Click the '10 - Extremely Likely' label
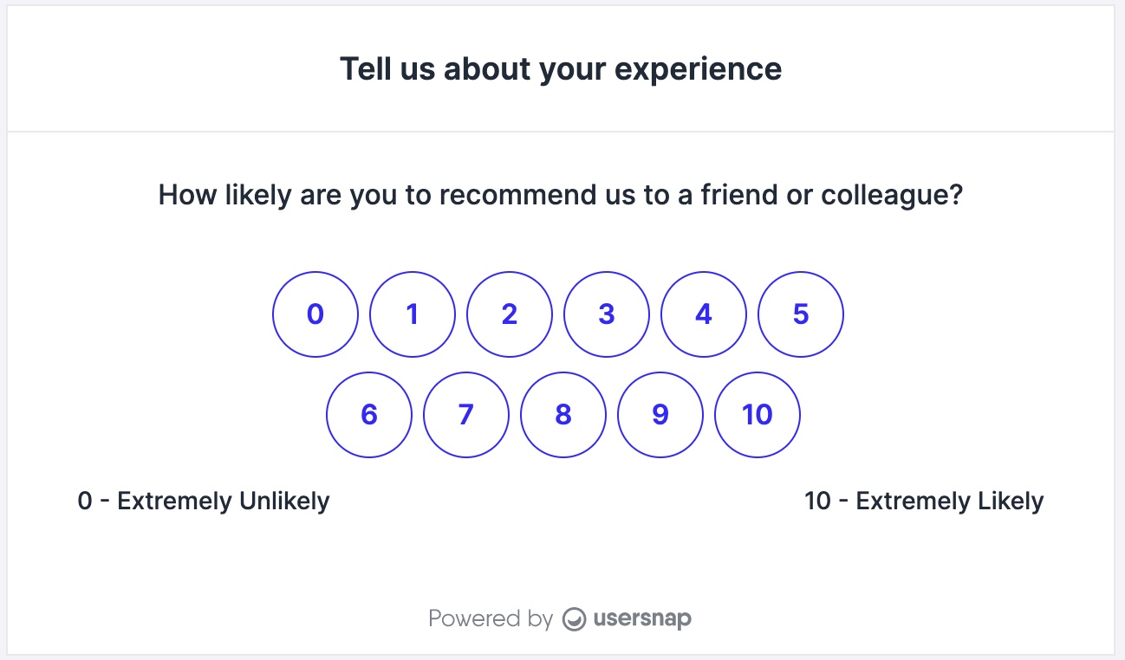 (924, 501)
